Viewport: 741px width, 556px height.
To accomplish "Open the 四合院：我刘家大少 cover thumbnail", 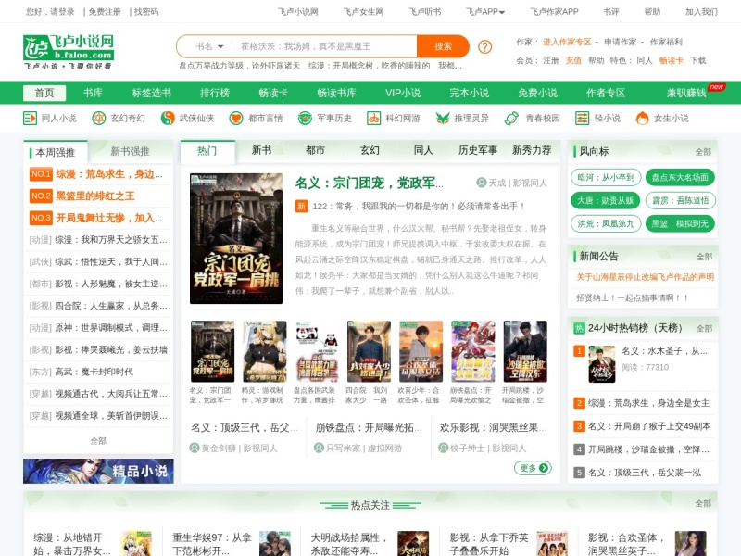I will (x=369, y=351).
